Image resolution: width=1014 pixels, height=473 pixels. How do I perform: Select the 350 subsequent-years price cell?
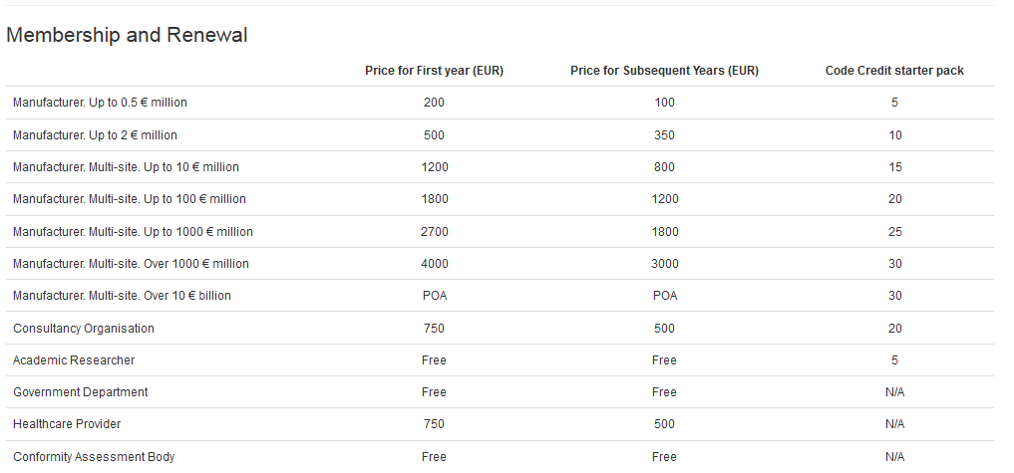(x=664, y=134)
